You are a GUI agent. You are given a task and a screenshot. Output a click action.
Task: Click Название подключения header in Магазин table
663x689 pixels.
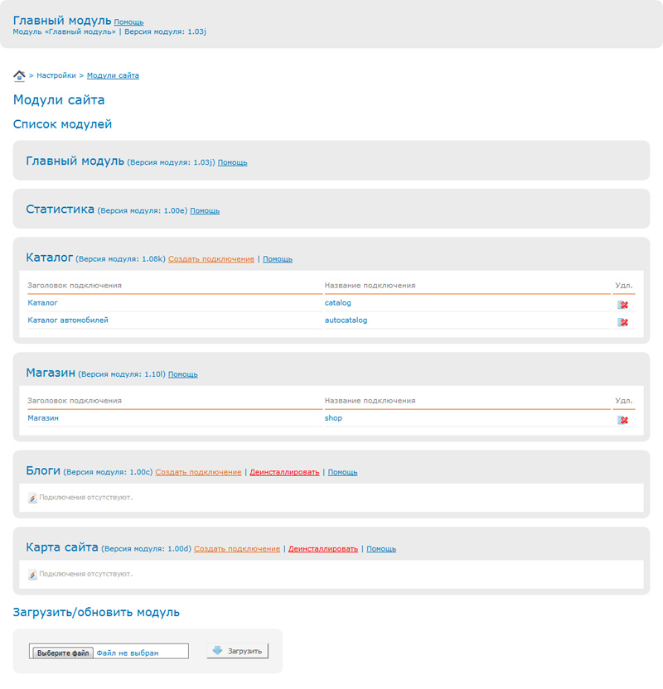point(370,401)
